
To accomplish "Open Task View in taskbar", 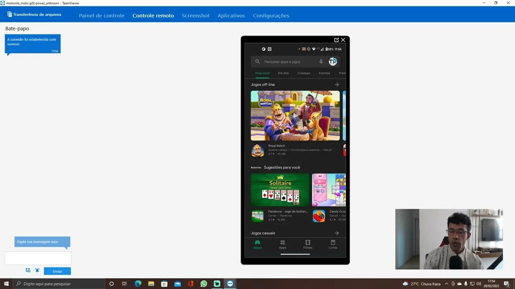I will coord(124,284).
